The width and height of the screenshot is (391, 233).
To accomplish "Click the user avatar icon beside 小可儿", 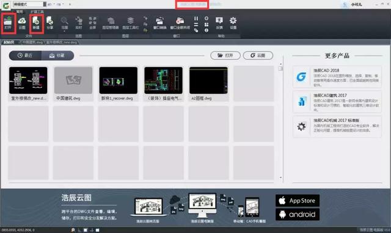I will (x=345, y=4).
